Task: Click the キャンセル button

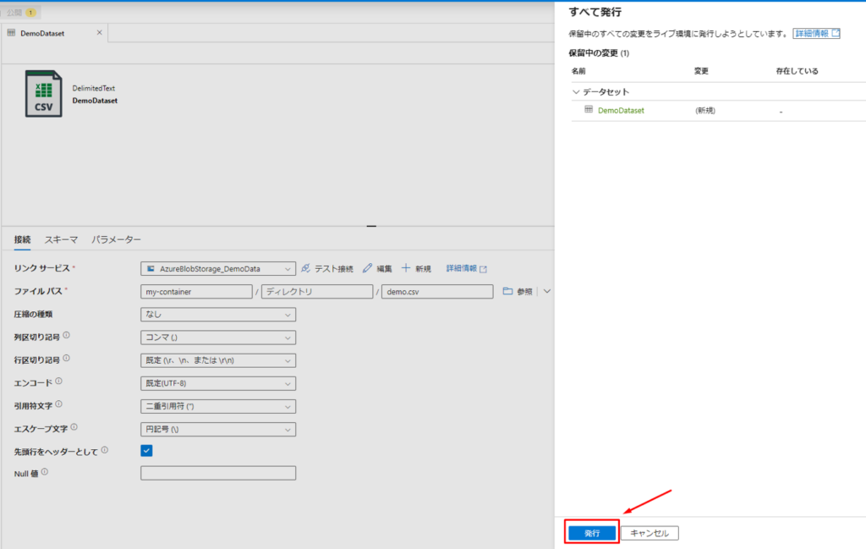Action: 649,533
